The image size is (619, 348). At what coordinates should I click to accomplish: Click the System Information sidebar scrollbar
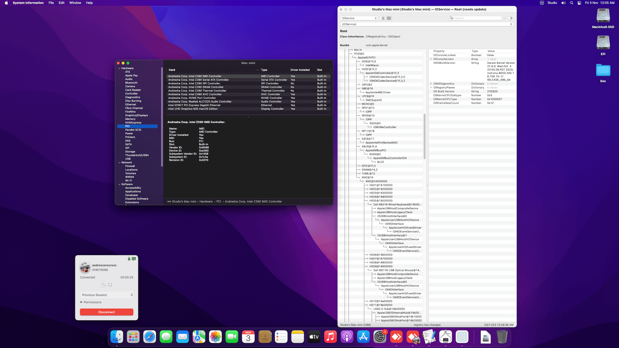pyautogui.click(x=162, y=117)
